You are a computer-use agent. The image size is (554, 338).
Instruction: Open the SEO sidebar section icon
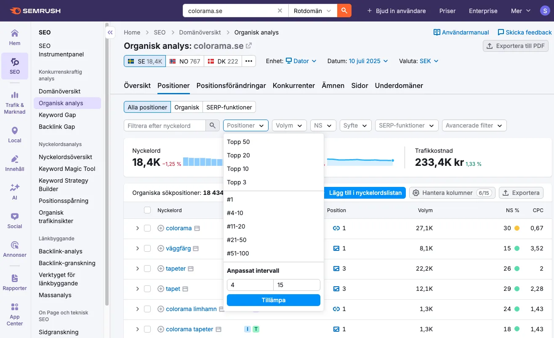point(15,66)
